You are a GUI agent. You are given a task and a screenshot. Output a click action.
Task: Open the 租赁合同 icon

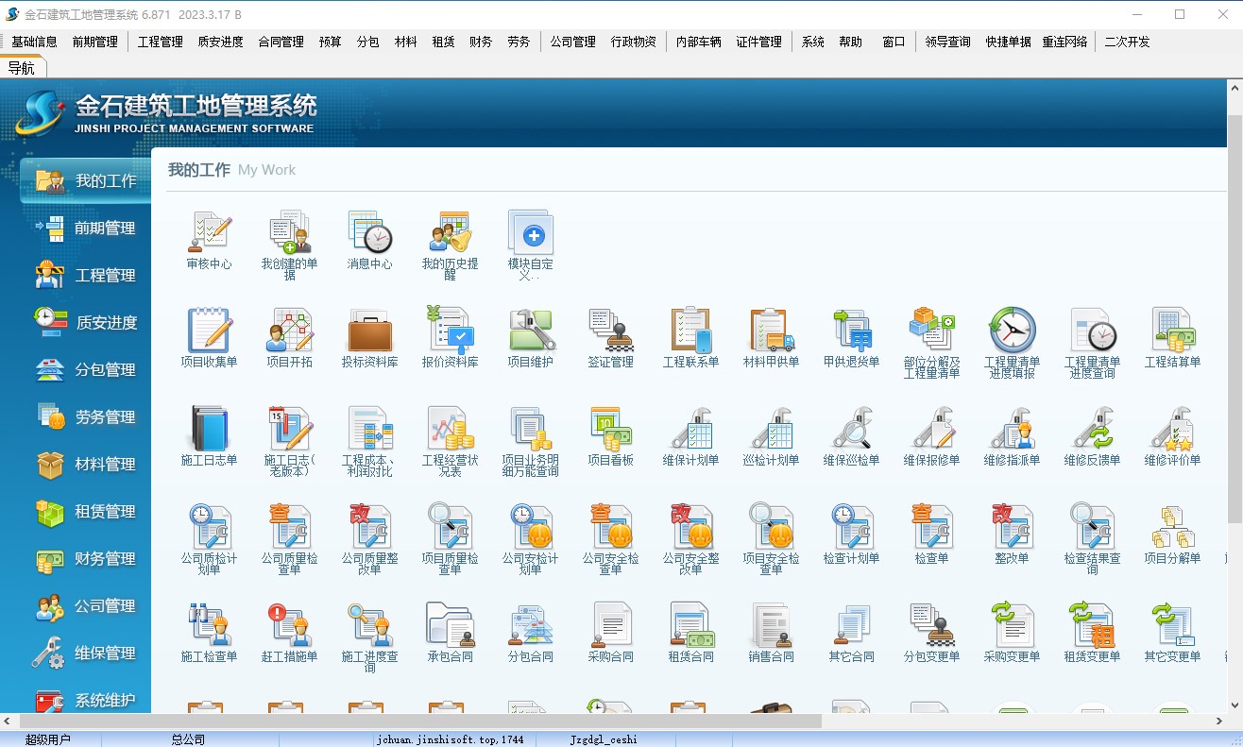point(690,625)
